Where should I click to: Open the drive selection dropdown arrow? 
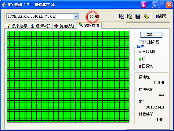point(76,16)
